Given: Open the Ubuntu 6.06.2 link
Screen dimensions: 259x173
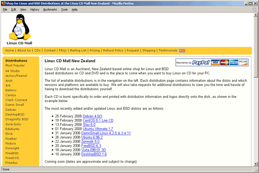Looking at the screenshot, I should pos(92,138).
